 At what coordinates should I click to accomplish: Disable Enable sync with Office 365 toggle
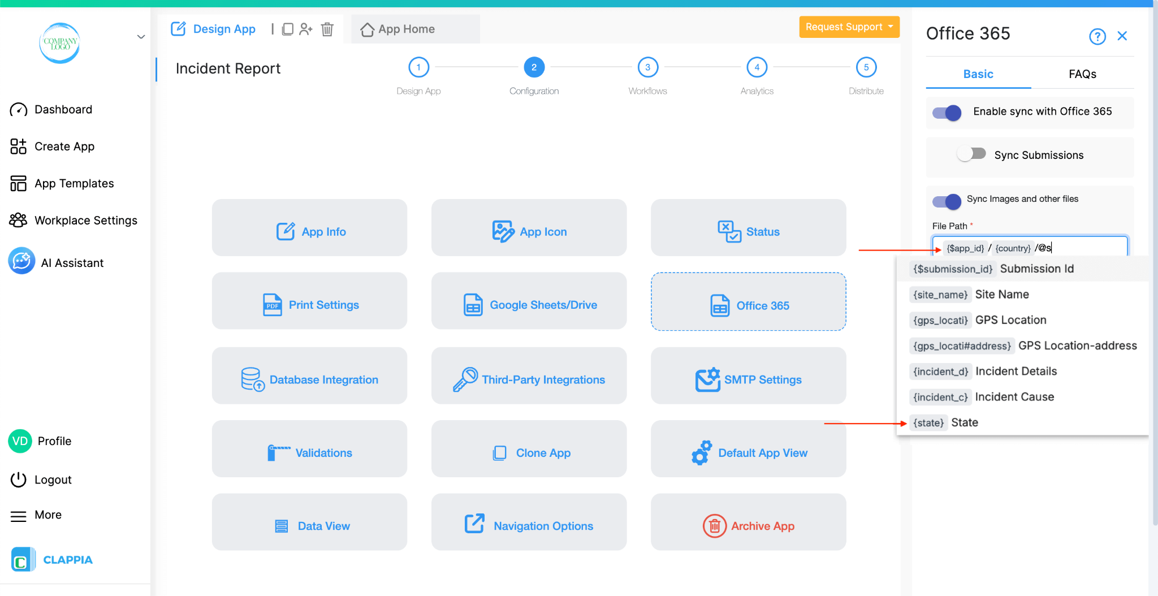tap(946, 113)
